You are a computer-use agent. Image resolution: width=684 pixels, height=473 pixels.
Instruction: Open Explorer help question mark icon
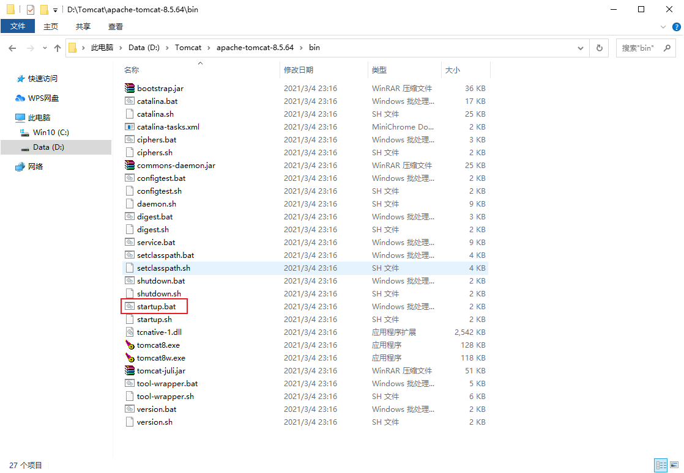677,26
